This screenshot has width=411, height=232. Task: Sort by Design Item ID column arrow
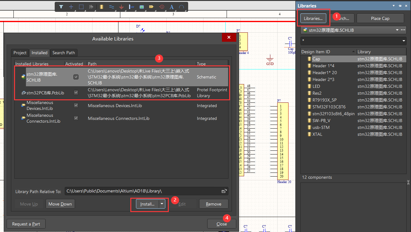353,52
